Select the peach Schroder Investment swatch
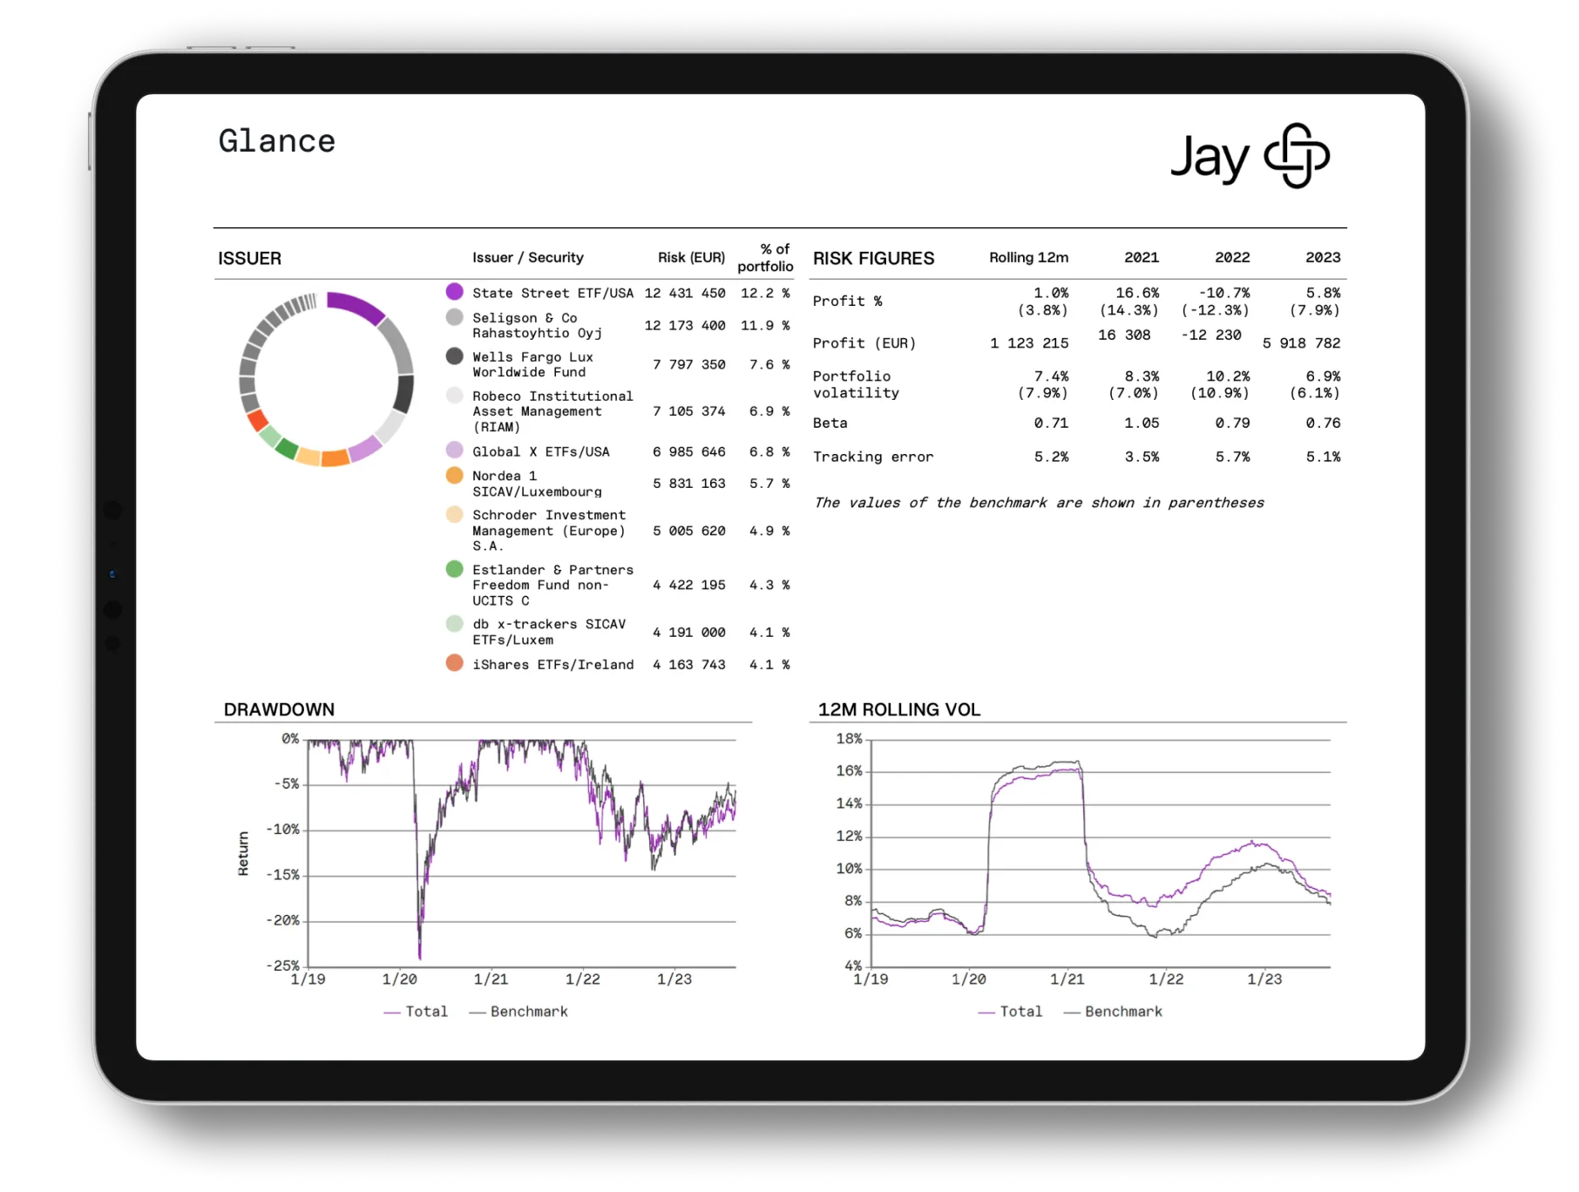 [x=454, y=515]
